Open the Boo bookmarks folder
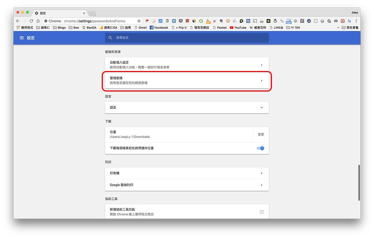374x238 pixels. (x=74, y=28)
